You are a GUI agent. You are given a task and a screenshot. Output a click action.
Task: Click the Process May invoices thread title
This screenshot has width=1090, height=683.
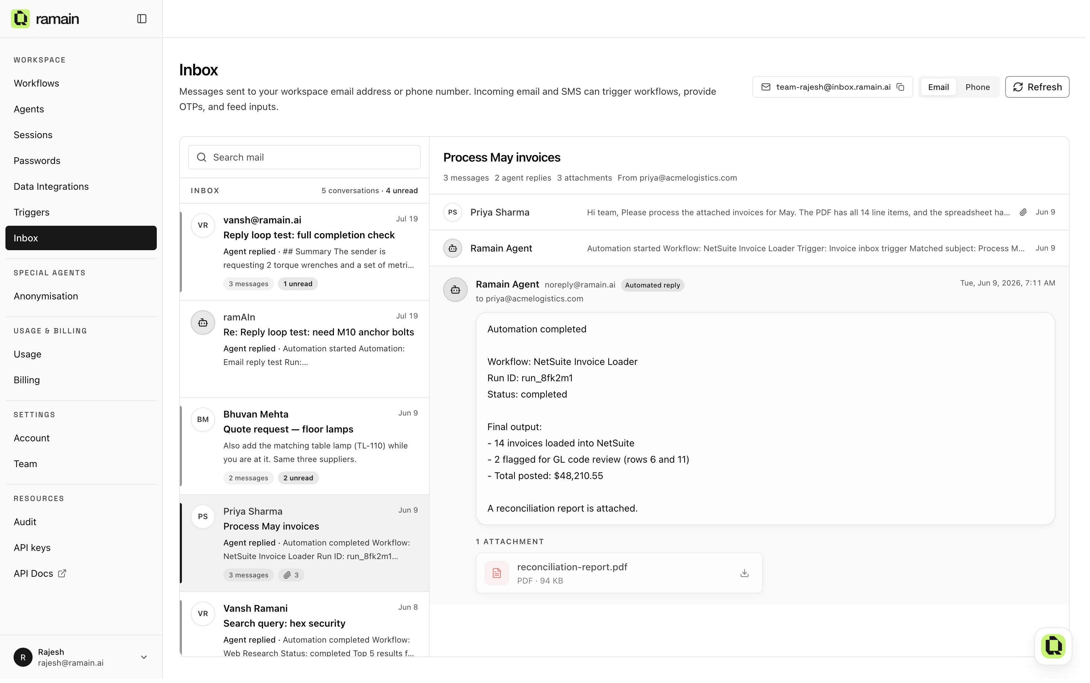coord(502,158)
